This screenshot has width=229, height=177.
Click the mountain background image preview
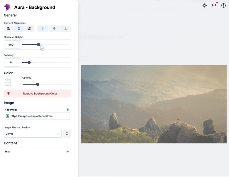pos(154,104)
